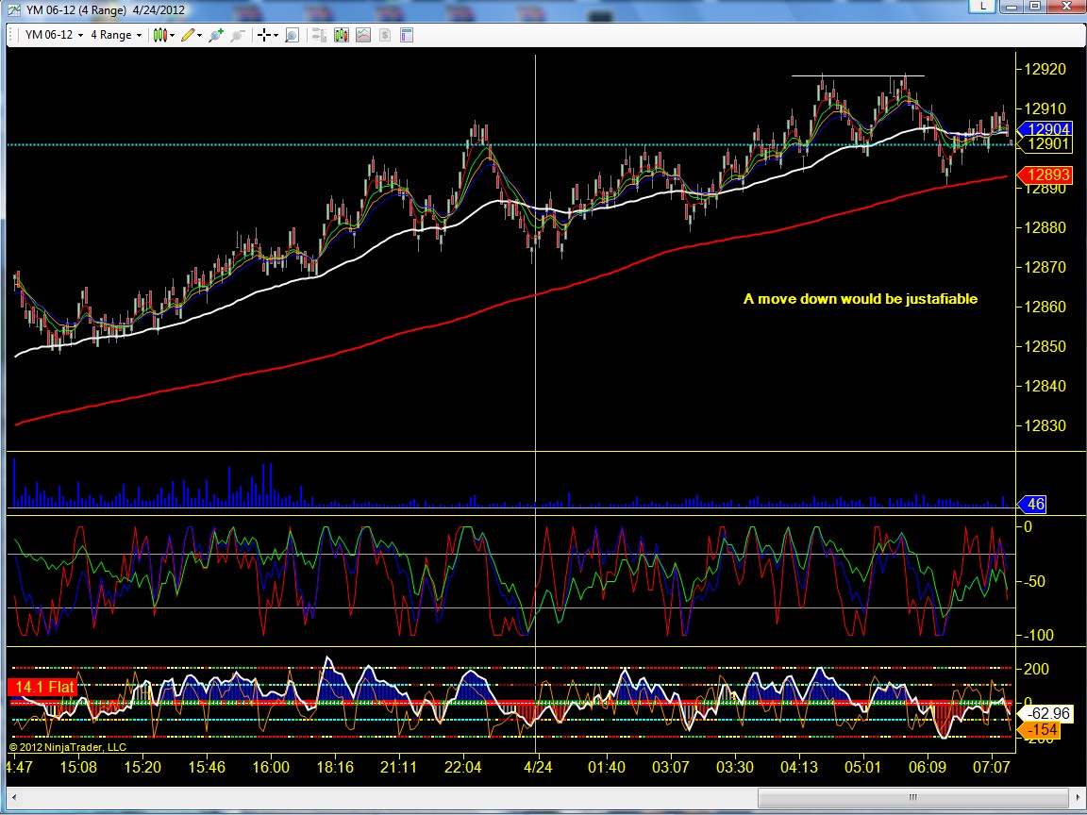
Task: Click the chart trader icon
Action: coord(319,35)
